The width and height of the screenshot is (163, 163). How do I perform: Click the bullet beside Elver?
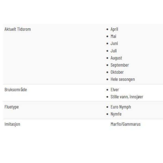107,90
